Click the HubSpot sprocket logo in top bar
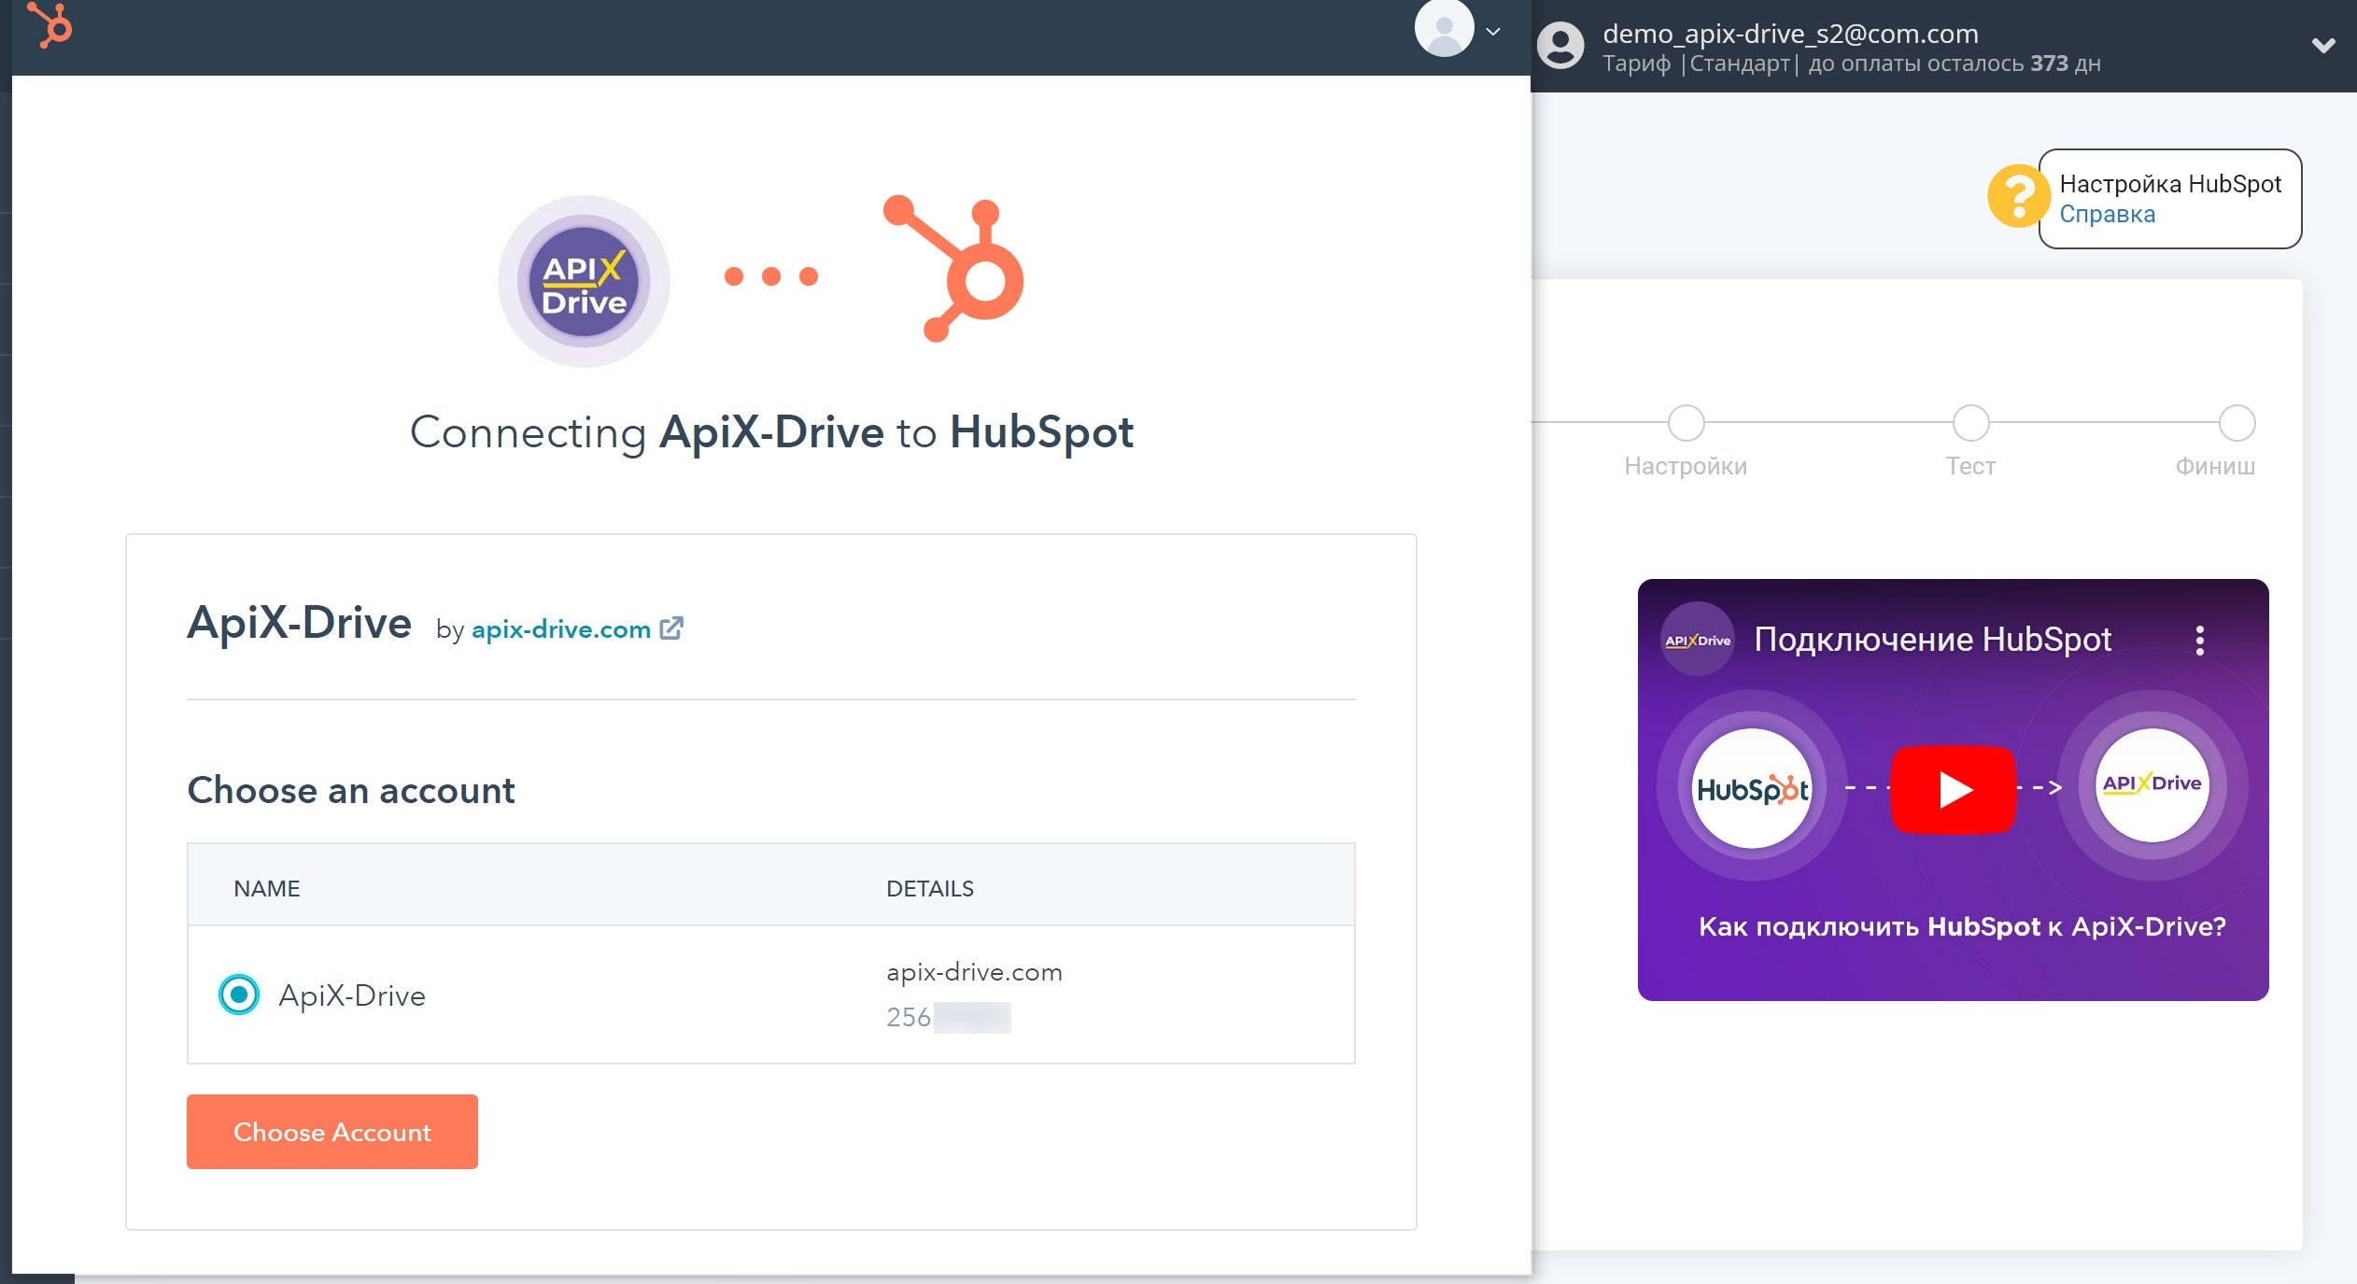This screenshot has width=2357, height=1284. click(50, 25)
